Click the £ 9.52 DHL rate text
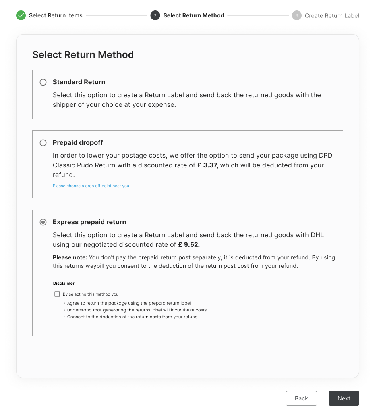This screenshot has width=379, height=413. tap(189, 244)
